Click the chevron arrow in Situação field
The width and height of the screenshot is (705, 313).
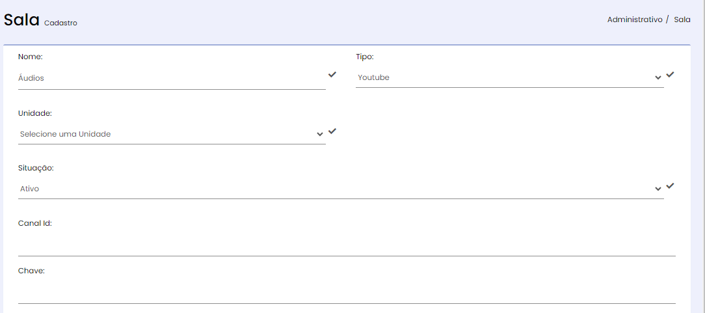[658, 189]
